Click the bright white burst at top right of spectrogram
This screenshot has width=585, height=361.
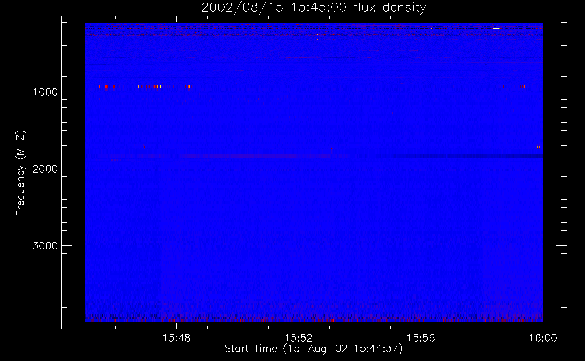click(496, 28)
